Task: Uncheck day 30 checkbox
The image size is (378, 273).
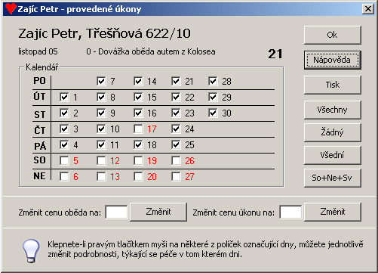Action: pyautogui.click(x=213, y=113)
